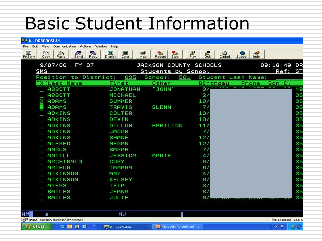This screenshot has height=241, width=322.
Task: Open the keyboard Map toolbar icon
Action: click(143, 54)
